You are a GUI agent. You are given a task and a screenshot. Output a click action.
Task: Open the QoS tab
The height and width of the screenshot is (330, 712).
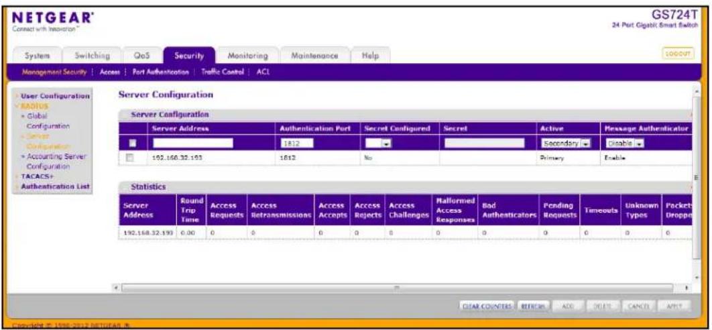click(141, 56)
